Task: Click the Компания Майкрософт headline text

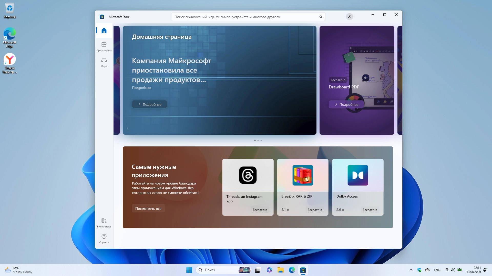Action: coord(171,70)
